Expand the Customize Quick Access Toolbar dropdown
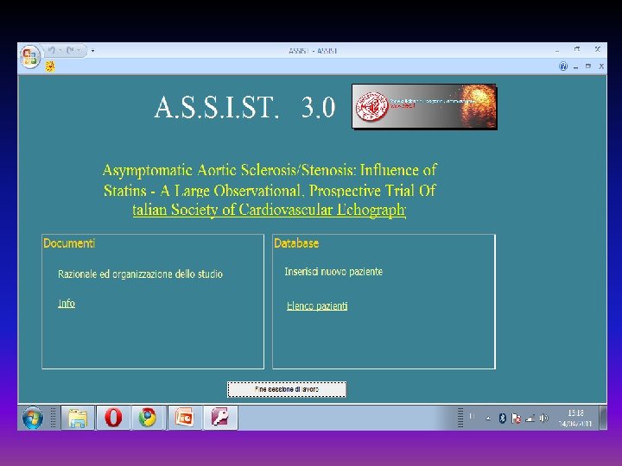The image size is (622, 466). (x=92, y=51)
